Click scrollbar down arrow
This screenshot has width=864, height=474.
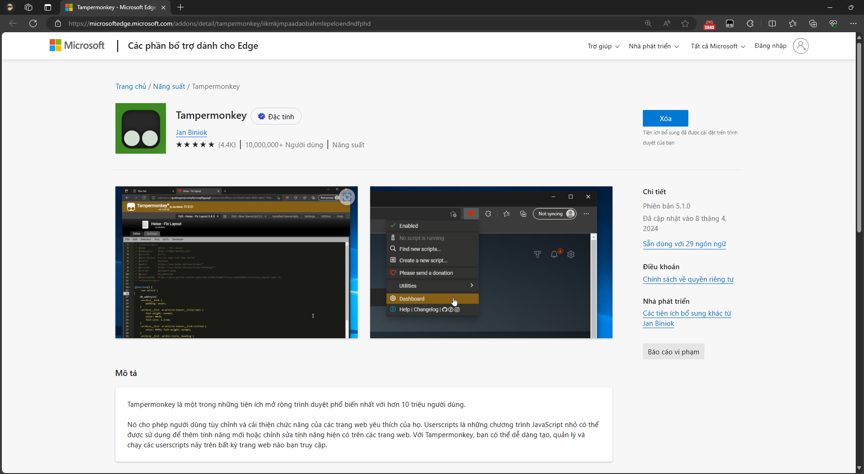(859, 468)
